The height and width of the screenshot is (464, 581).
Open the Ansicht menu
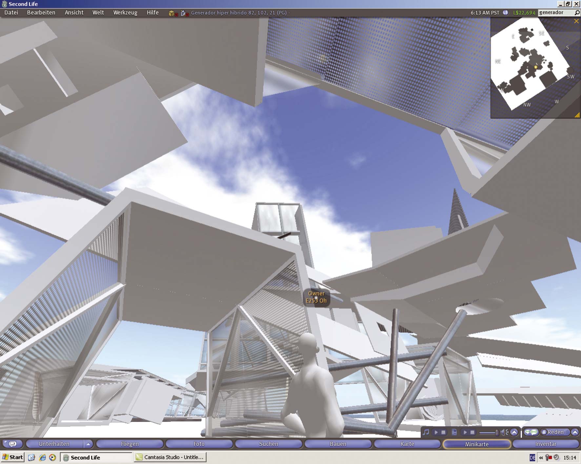[74, 12]
